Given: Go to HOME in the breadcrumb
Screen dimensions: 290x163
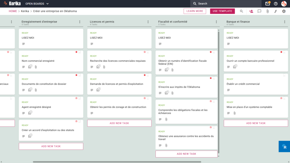Looking at the screenshot, I should click(x=13, y=11).
